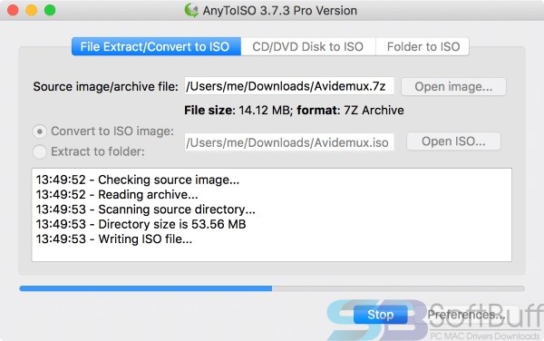Click the red close window button
The height and width of the screenshot is (341, 544).
click(x=13, y=10)
